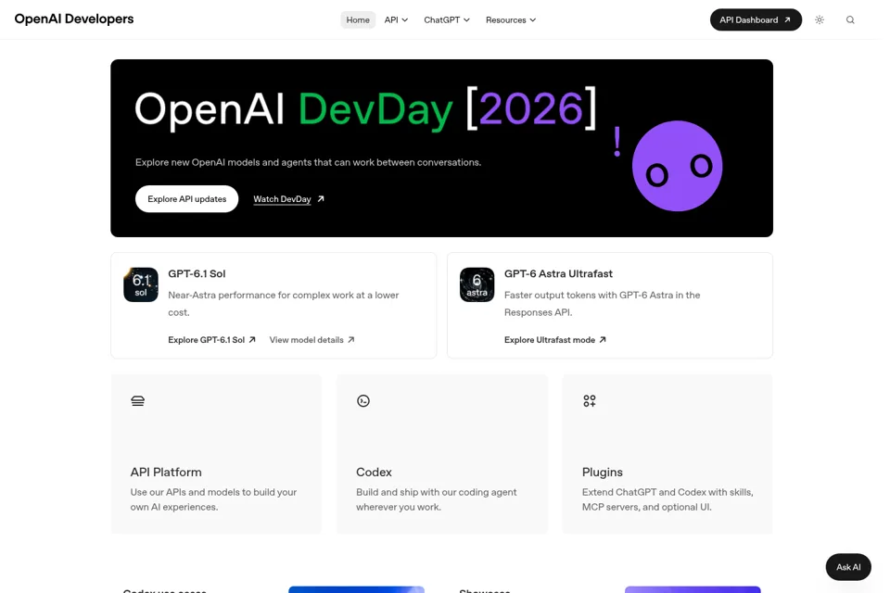Click the OpenAI Developers logo
The height and width of the screenshot is (593, 890).
(74, 19)
